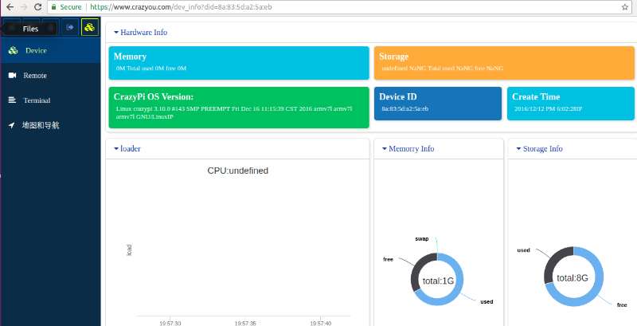Image resolution: width=637 pixels, height=326 pixels.
Task: Click the sign-out arrow icon in top bar
Action: click(69, 27)
